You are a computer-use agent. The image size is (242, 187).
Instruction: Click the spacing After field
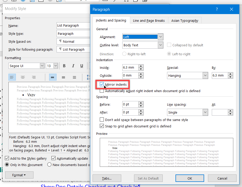130,112
